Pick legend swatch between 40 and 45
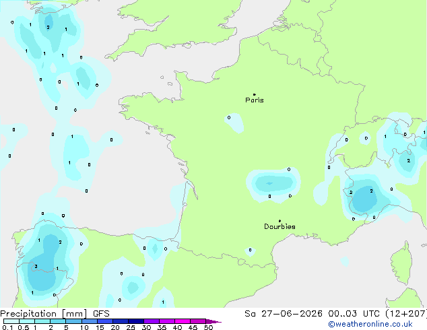Screen dimensions: 427x330 (183, 321)
